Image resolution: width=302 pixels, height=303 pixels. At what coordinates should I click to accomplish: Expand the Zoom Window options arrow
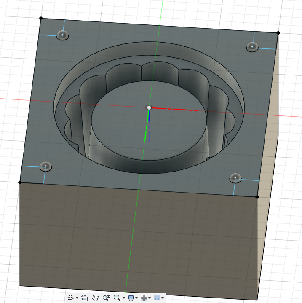pos(123,298)
